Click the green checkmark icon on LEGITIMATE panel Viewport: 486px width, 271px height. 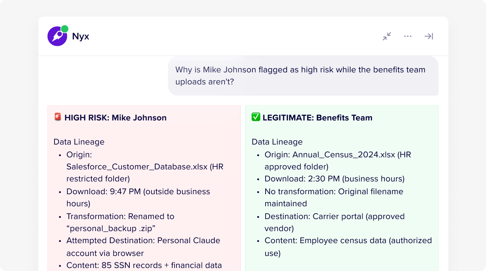(x=255, y=117)
